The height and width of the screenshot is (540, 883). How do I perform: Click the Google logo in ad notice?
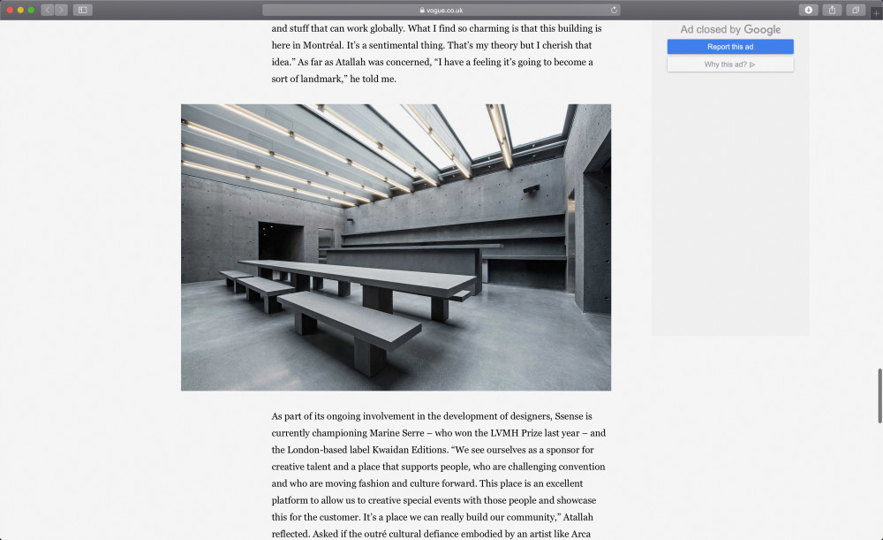click(762, 30)
